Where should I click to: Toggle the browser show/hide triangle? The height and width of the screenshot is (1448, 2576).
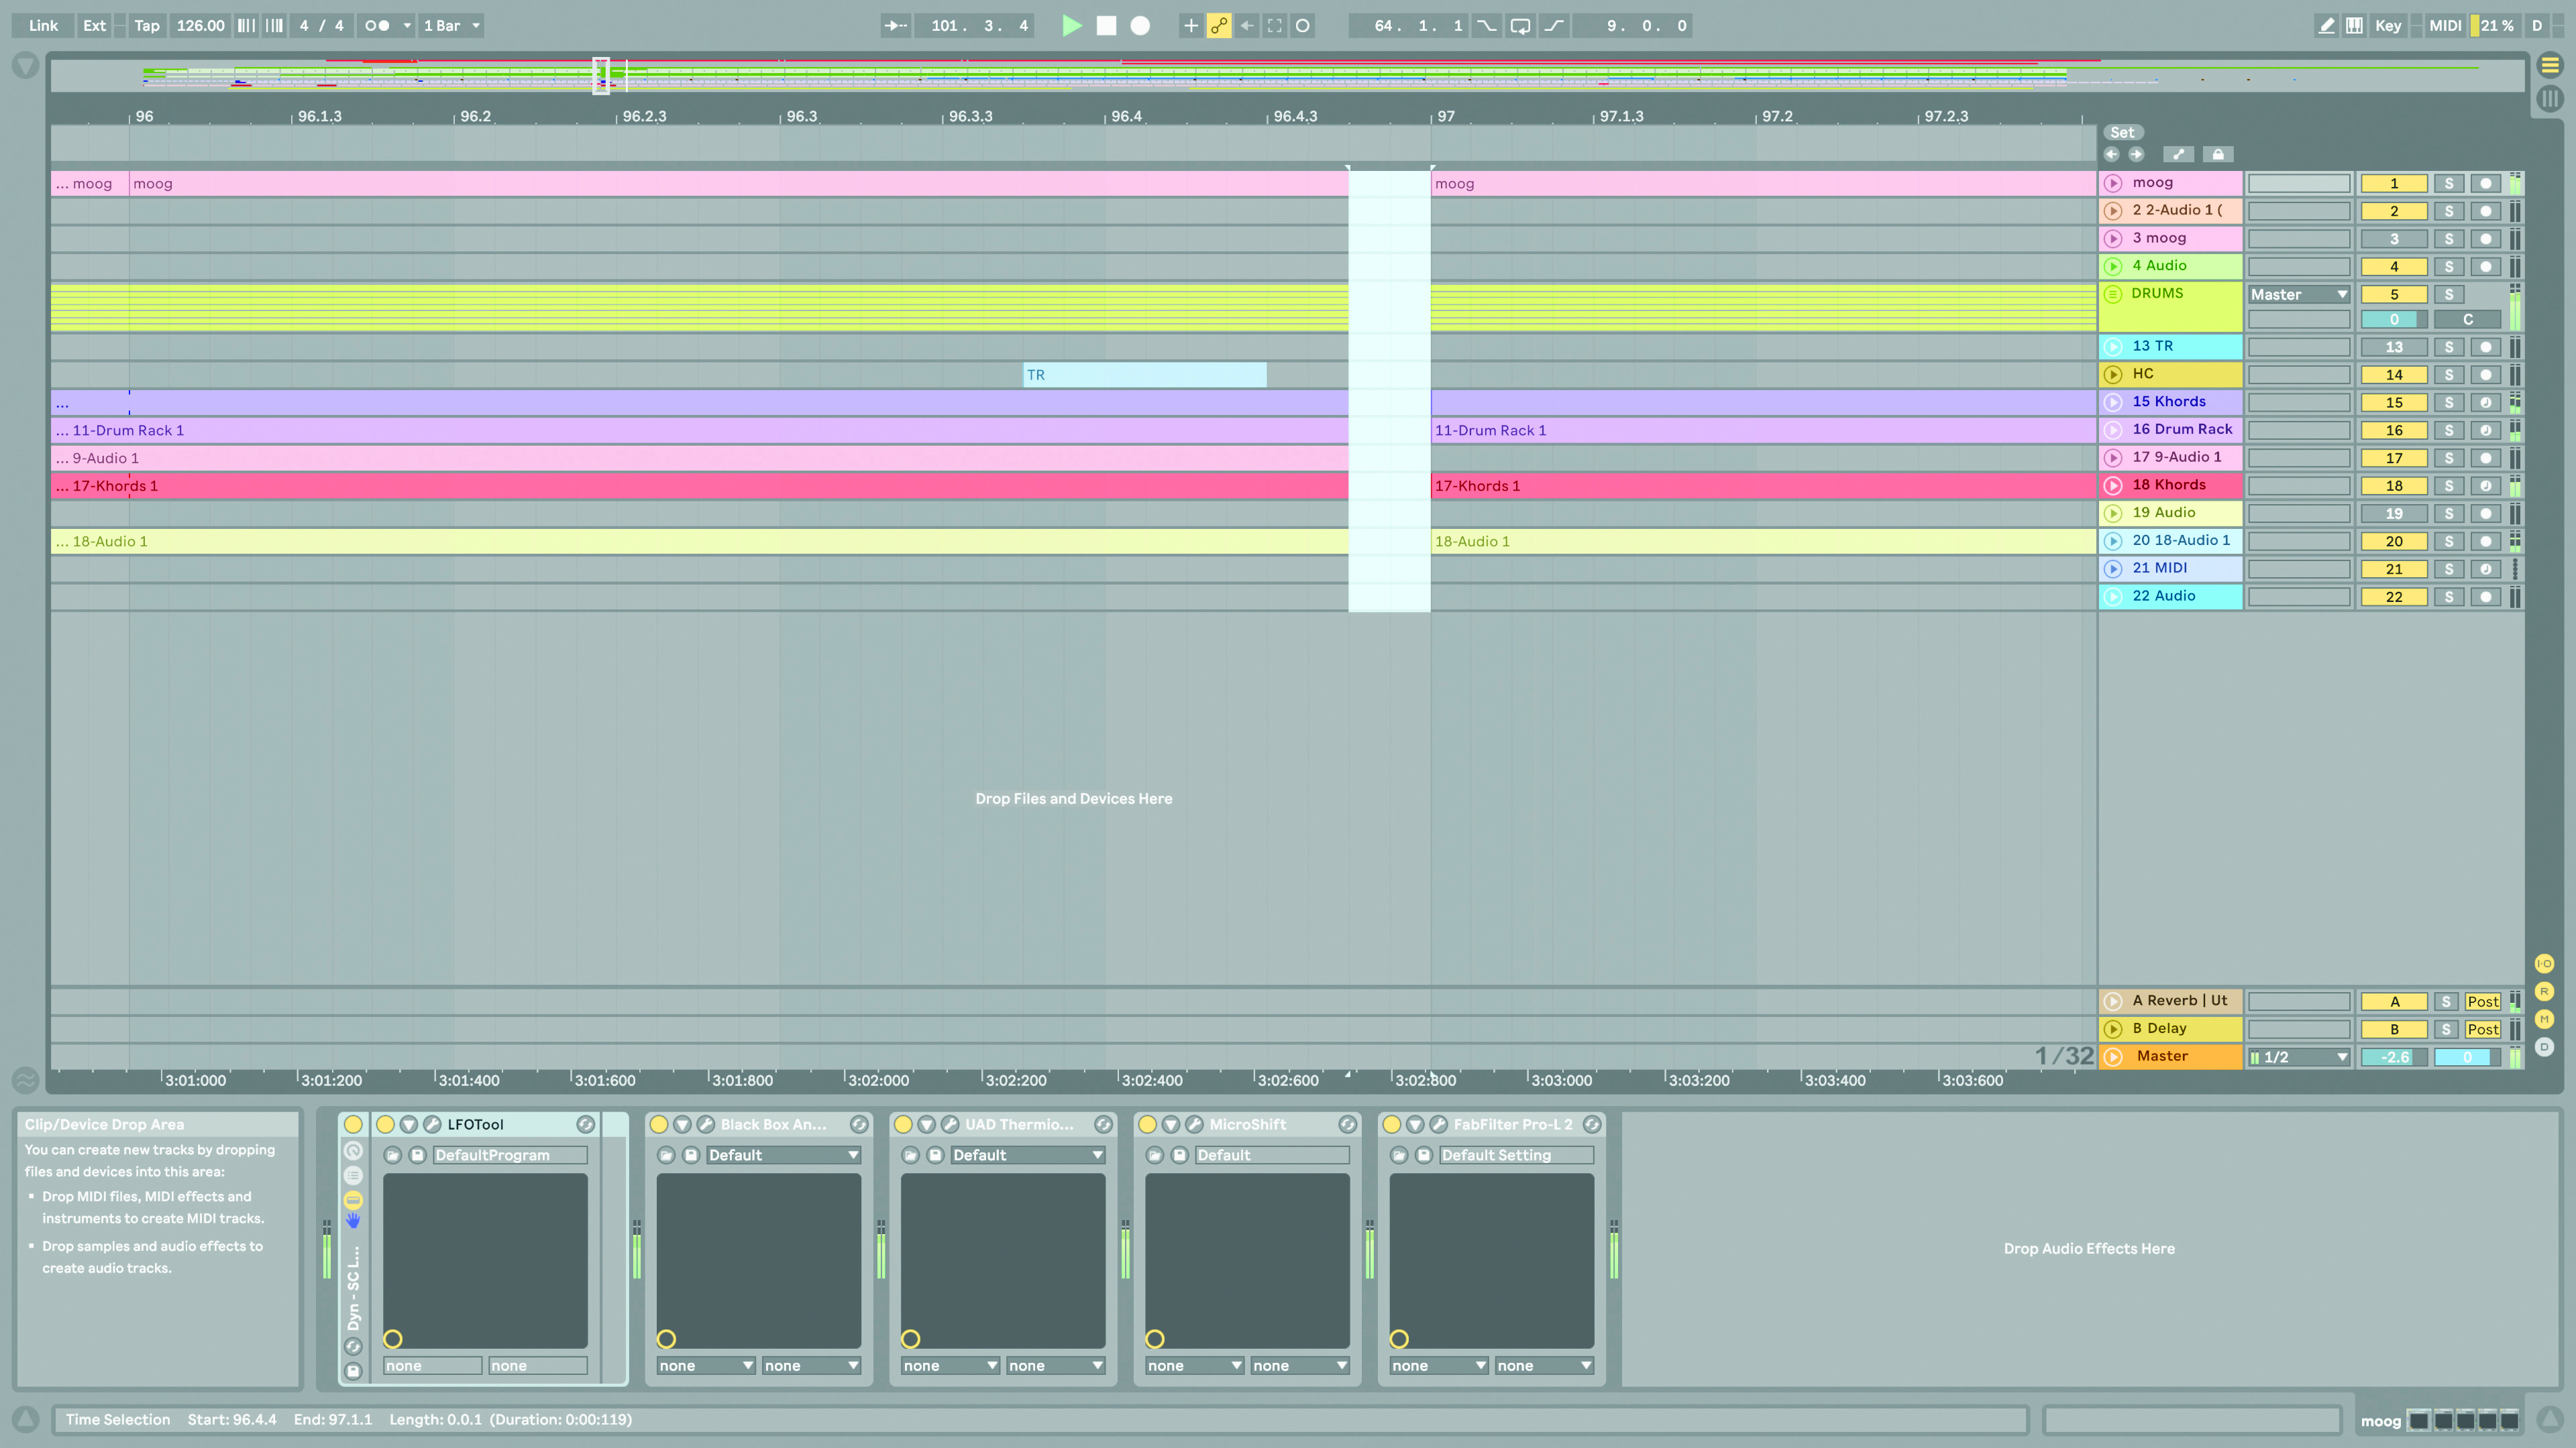pyautogui.click(x=25, y=66)
